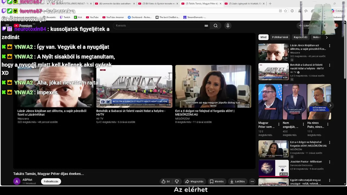Open options for Magyar Péter sem short
347x195 pixels.
tap(279, 124)
